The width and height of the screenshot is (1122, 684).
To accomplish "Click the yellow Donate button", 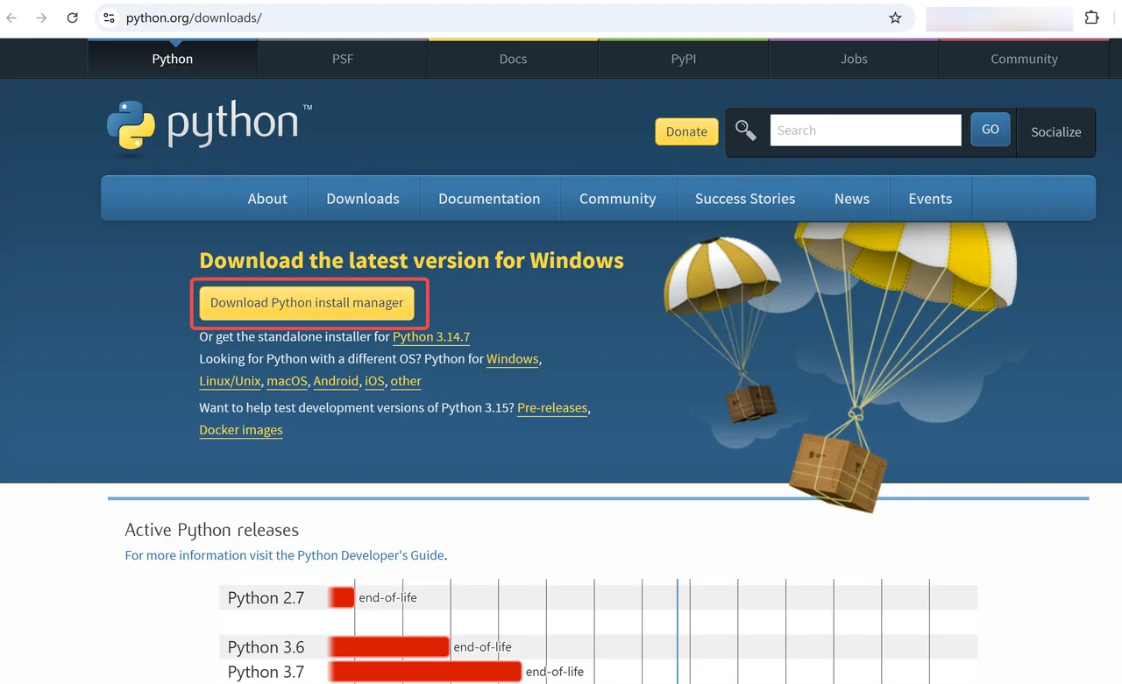I will click(x=686, y=131).
